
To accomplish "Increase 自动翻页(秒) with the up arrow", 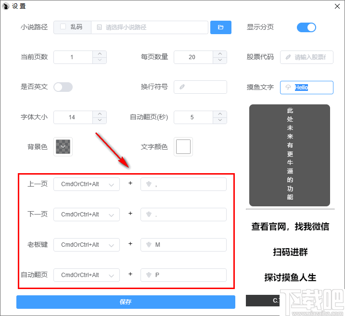I will coord(220,114).
